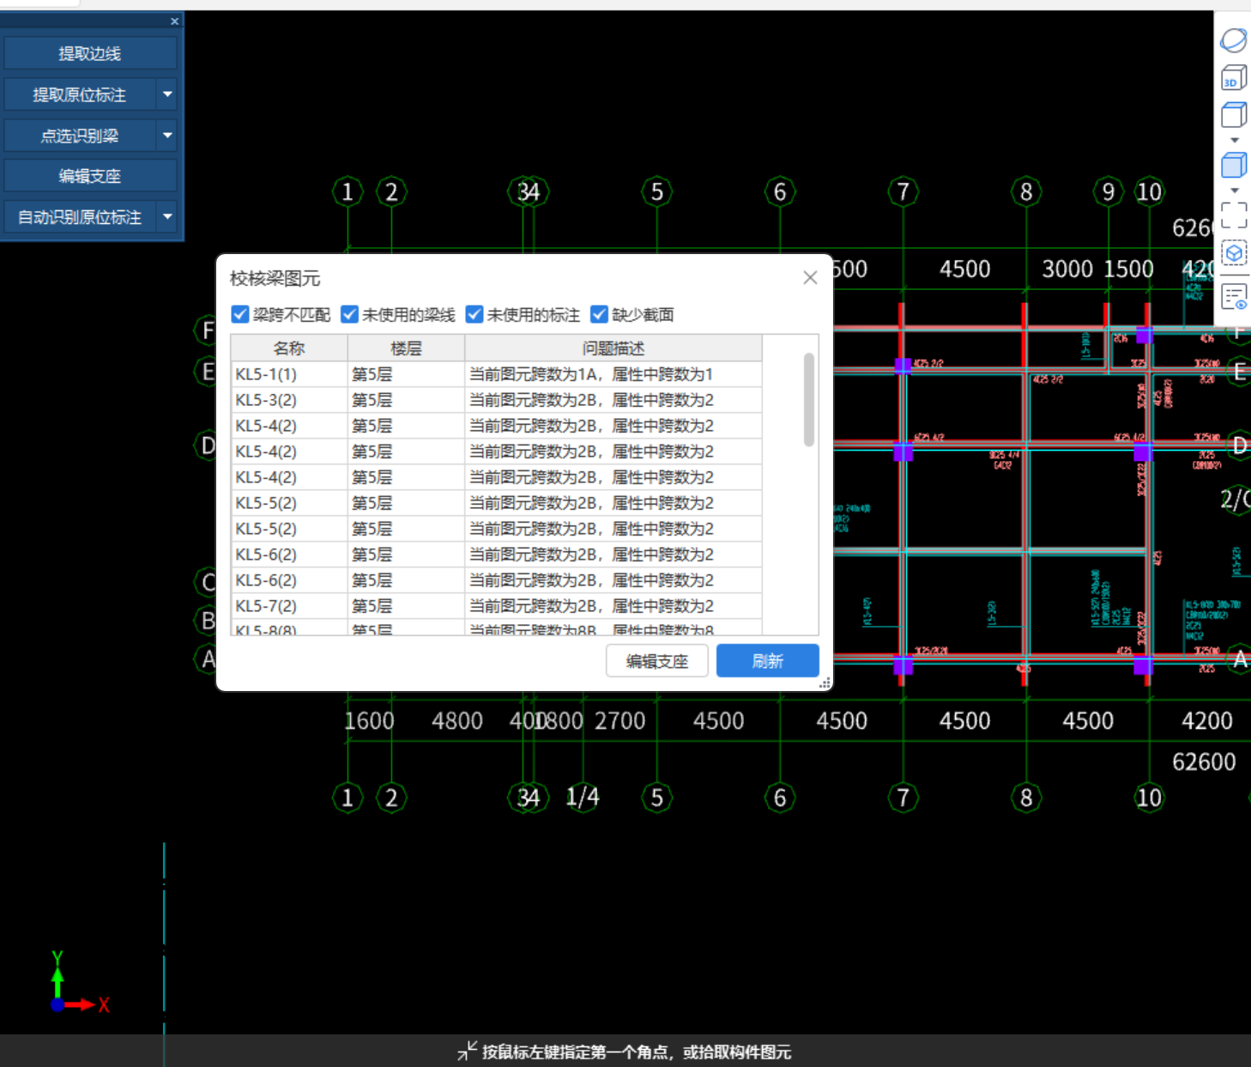Screen dimensions: 1251x1067
Task: Click the dialog resize grip corner
Action: [825, 683]
